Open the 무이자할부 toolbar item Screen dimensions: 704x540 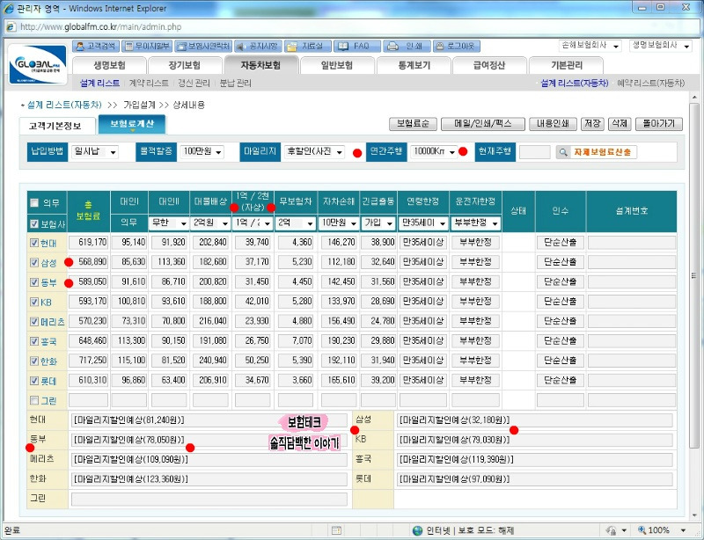pyautogui.click(x=147, y=47)
